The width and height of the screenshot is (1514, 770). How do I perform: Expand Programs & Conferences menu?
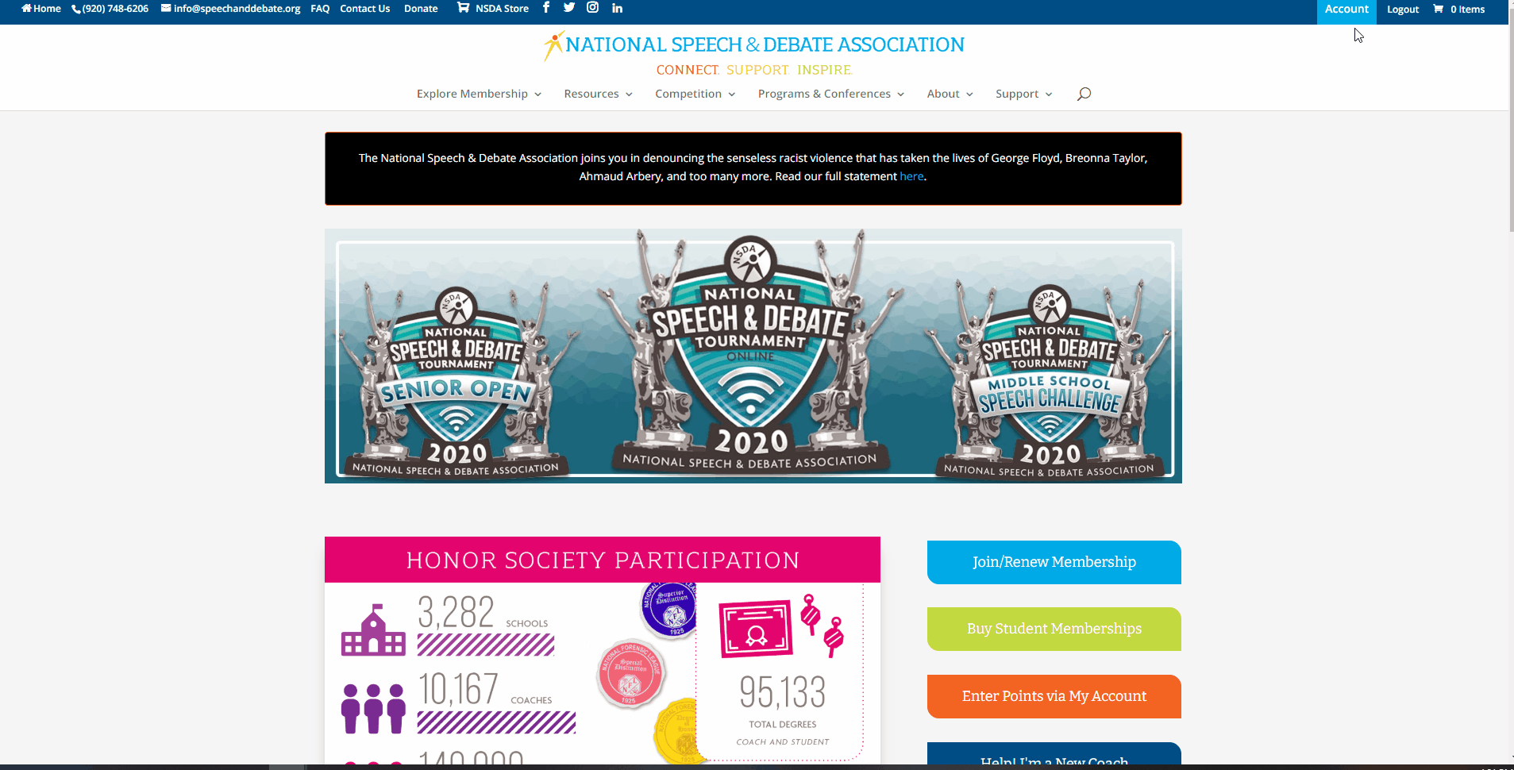pyautogui.click(x=830, y=94)
